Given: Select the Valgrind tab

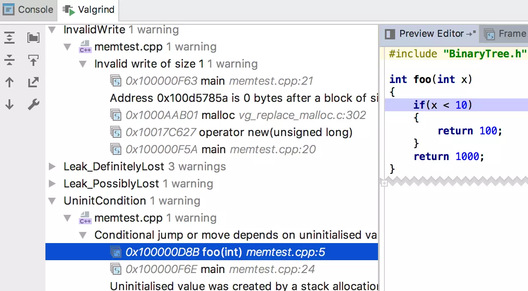Looking at the screenshot, I should [x=88, y=9].
